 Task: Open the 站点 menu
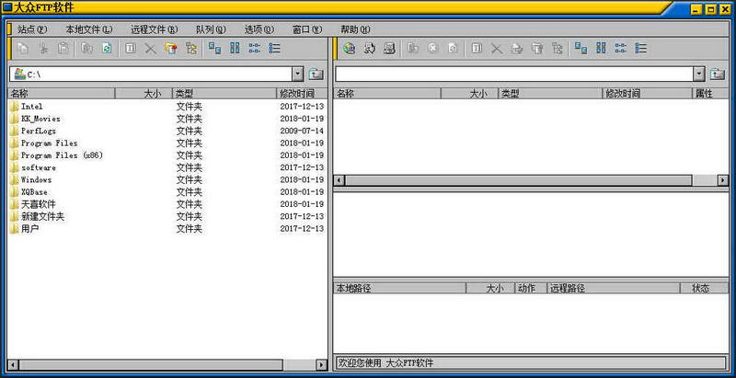click(x=32, y=29)
